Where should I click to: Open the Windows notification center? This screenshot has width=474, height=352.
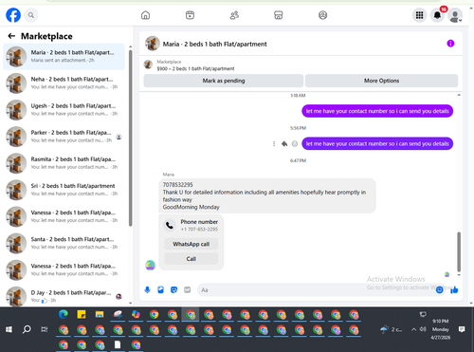pyautogui.click(x=462, y=329)
